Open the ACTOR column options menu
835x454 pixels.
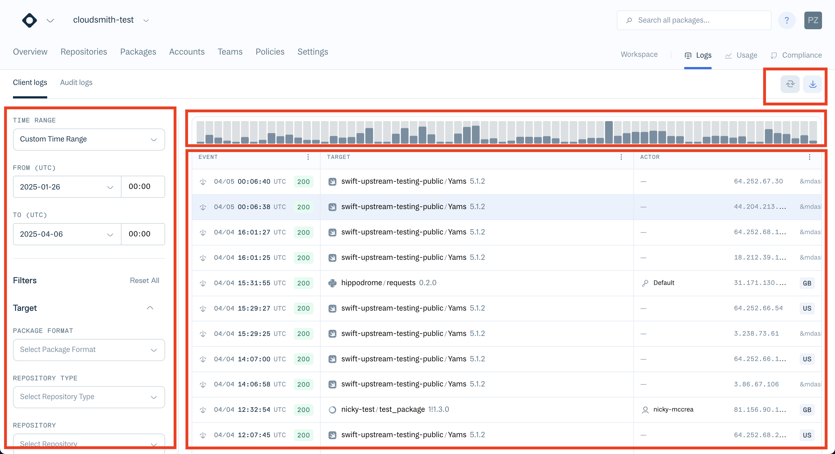click(809, 157)
